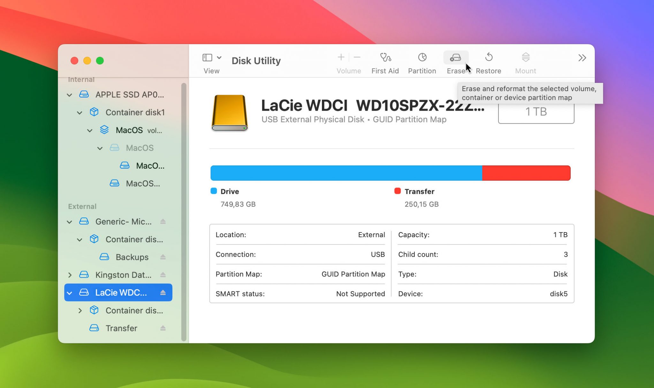Expand the Container disk under LaCie
The width and height of the screenshot is (654, 388).
[x=80, y=310]
